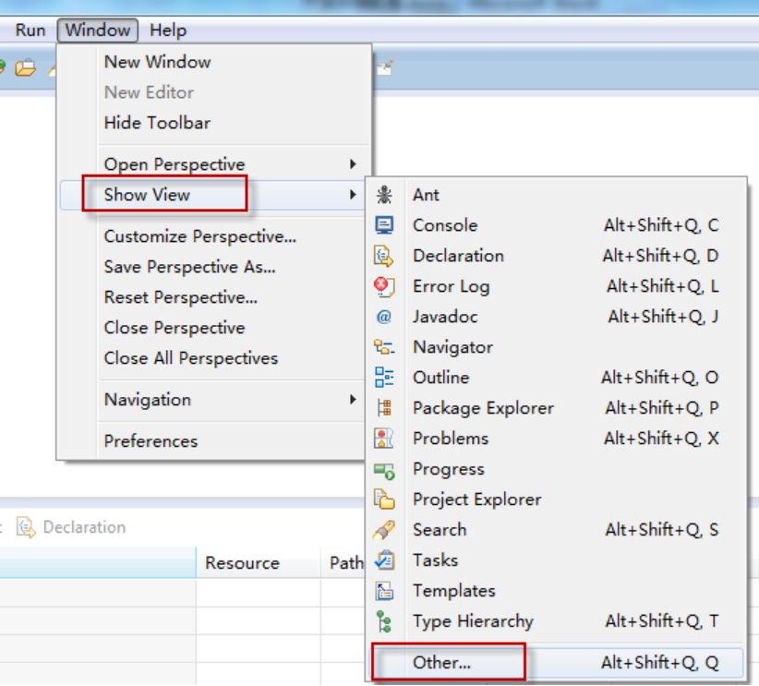This screenshot has height=686, width=759.
Task: Click the Resource column header
Action: (258, 563)
